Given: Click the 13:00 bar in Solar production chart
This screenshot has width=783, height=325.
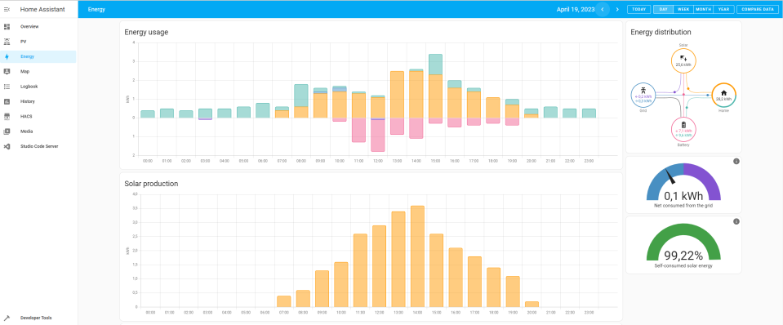Looking at the screenshot, I should pyautogui.click(x=398, y=260).
